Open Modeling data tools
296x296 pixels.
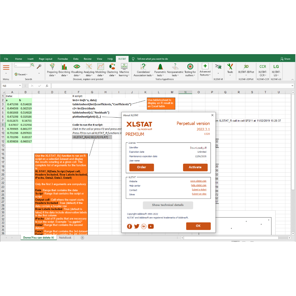tap(101, 70)
